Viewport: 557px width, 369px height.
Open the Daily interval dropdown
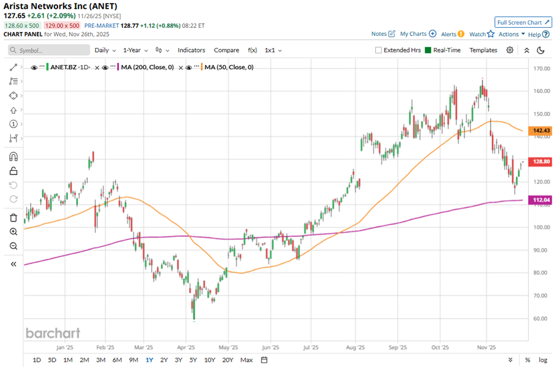pos(105,50)
